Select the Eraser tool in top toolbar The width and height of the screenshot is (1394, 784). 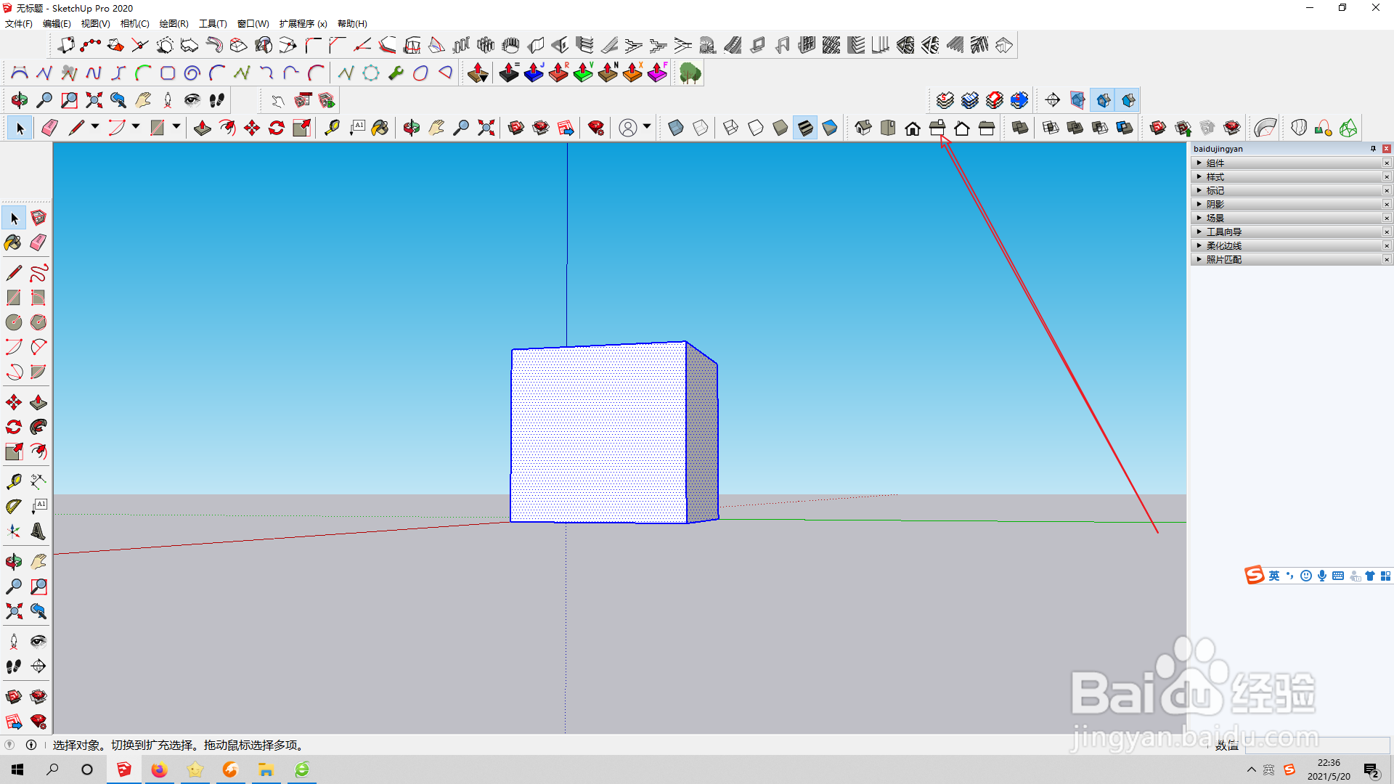coord(49,128)
